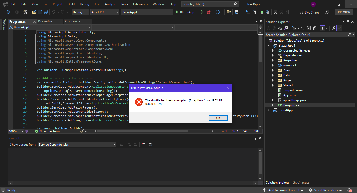Viewport: 357px width, 193px height.
Task: Open the File menu
Action: [14, 4]
